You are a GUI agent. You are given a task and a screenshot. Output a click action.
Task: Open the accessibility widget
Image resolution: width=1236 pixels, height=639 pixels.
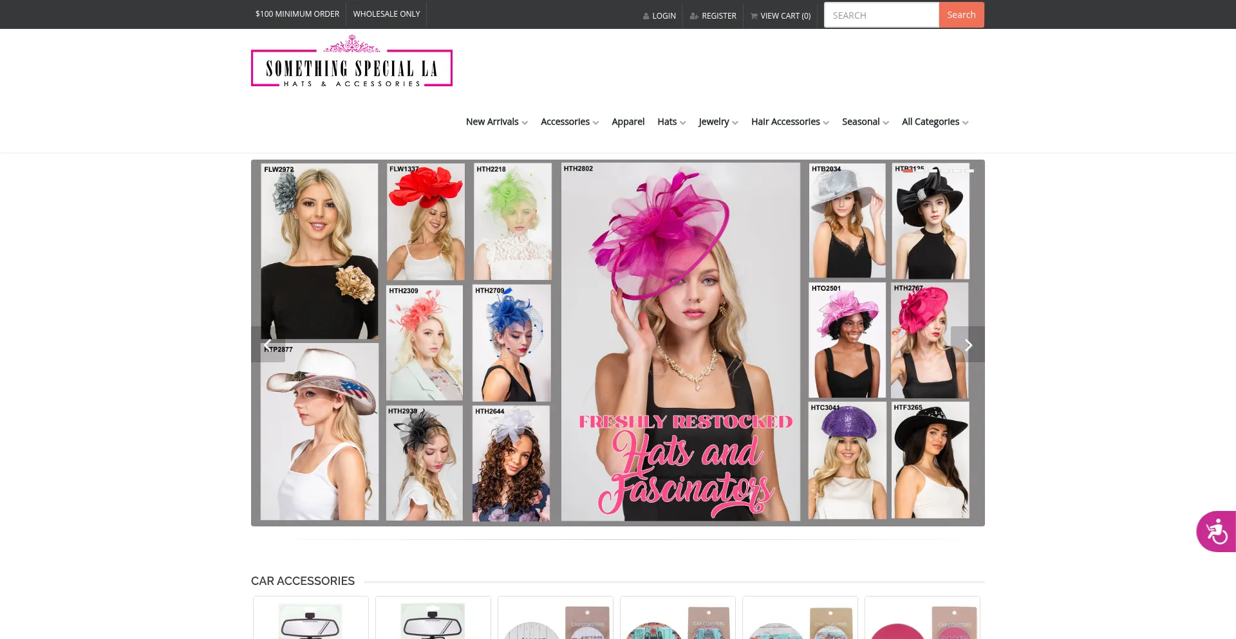pyautogui.click(x=1216, y=532)
